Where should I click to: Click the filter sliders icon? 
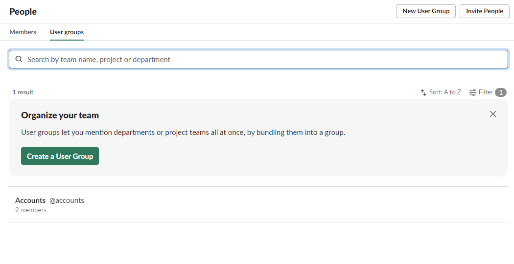click(473, 92)
